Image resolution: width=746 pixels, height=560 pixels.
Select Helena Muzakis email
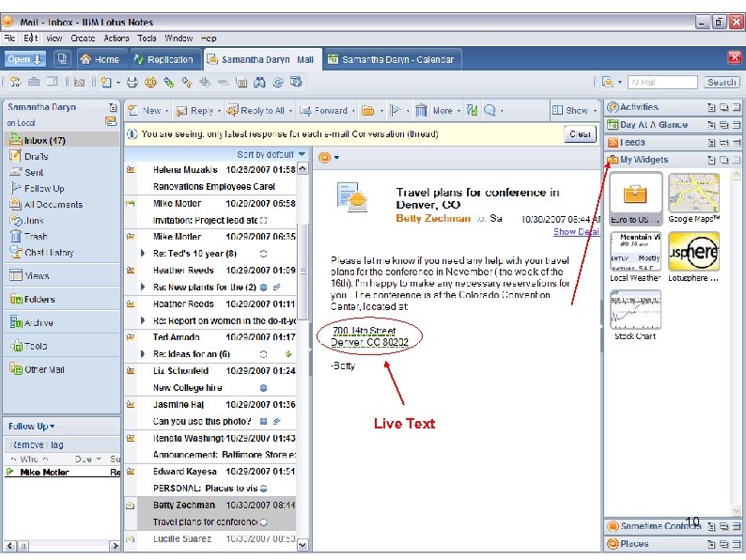[x=210, y=178]
